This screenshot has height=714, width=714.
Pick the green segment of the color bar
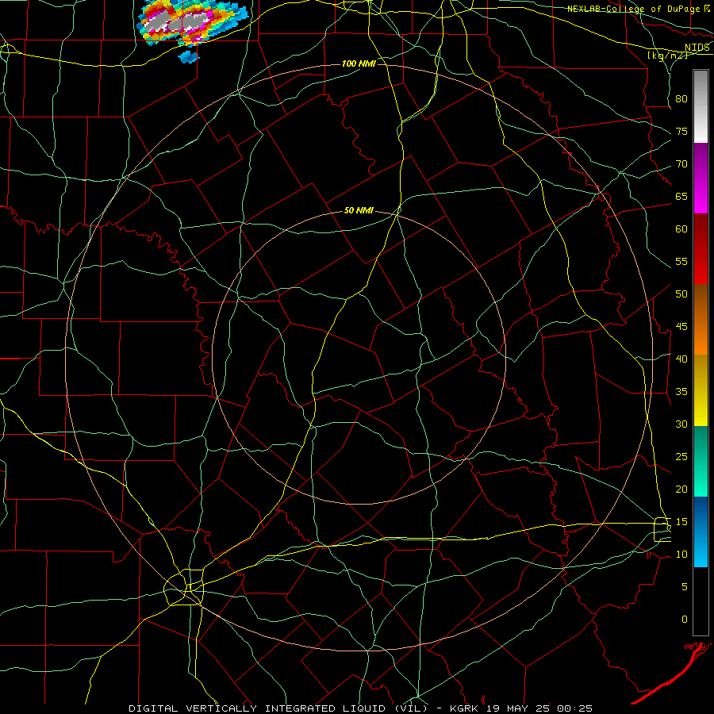701,461
